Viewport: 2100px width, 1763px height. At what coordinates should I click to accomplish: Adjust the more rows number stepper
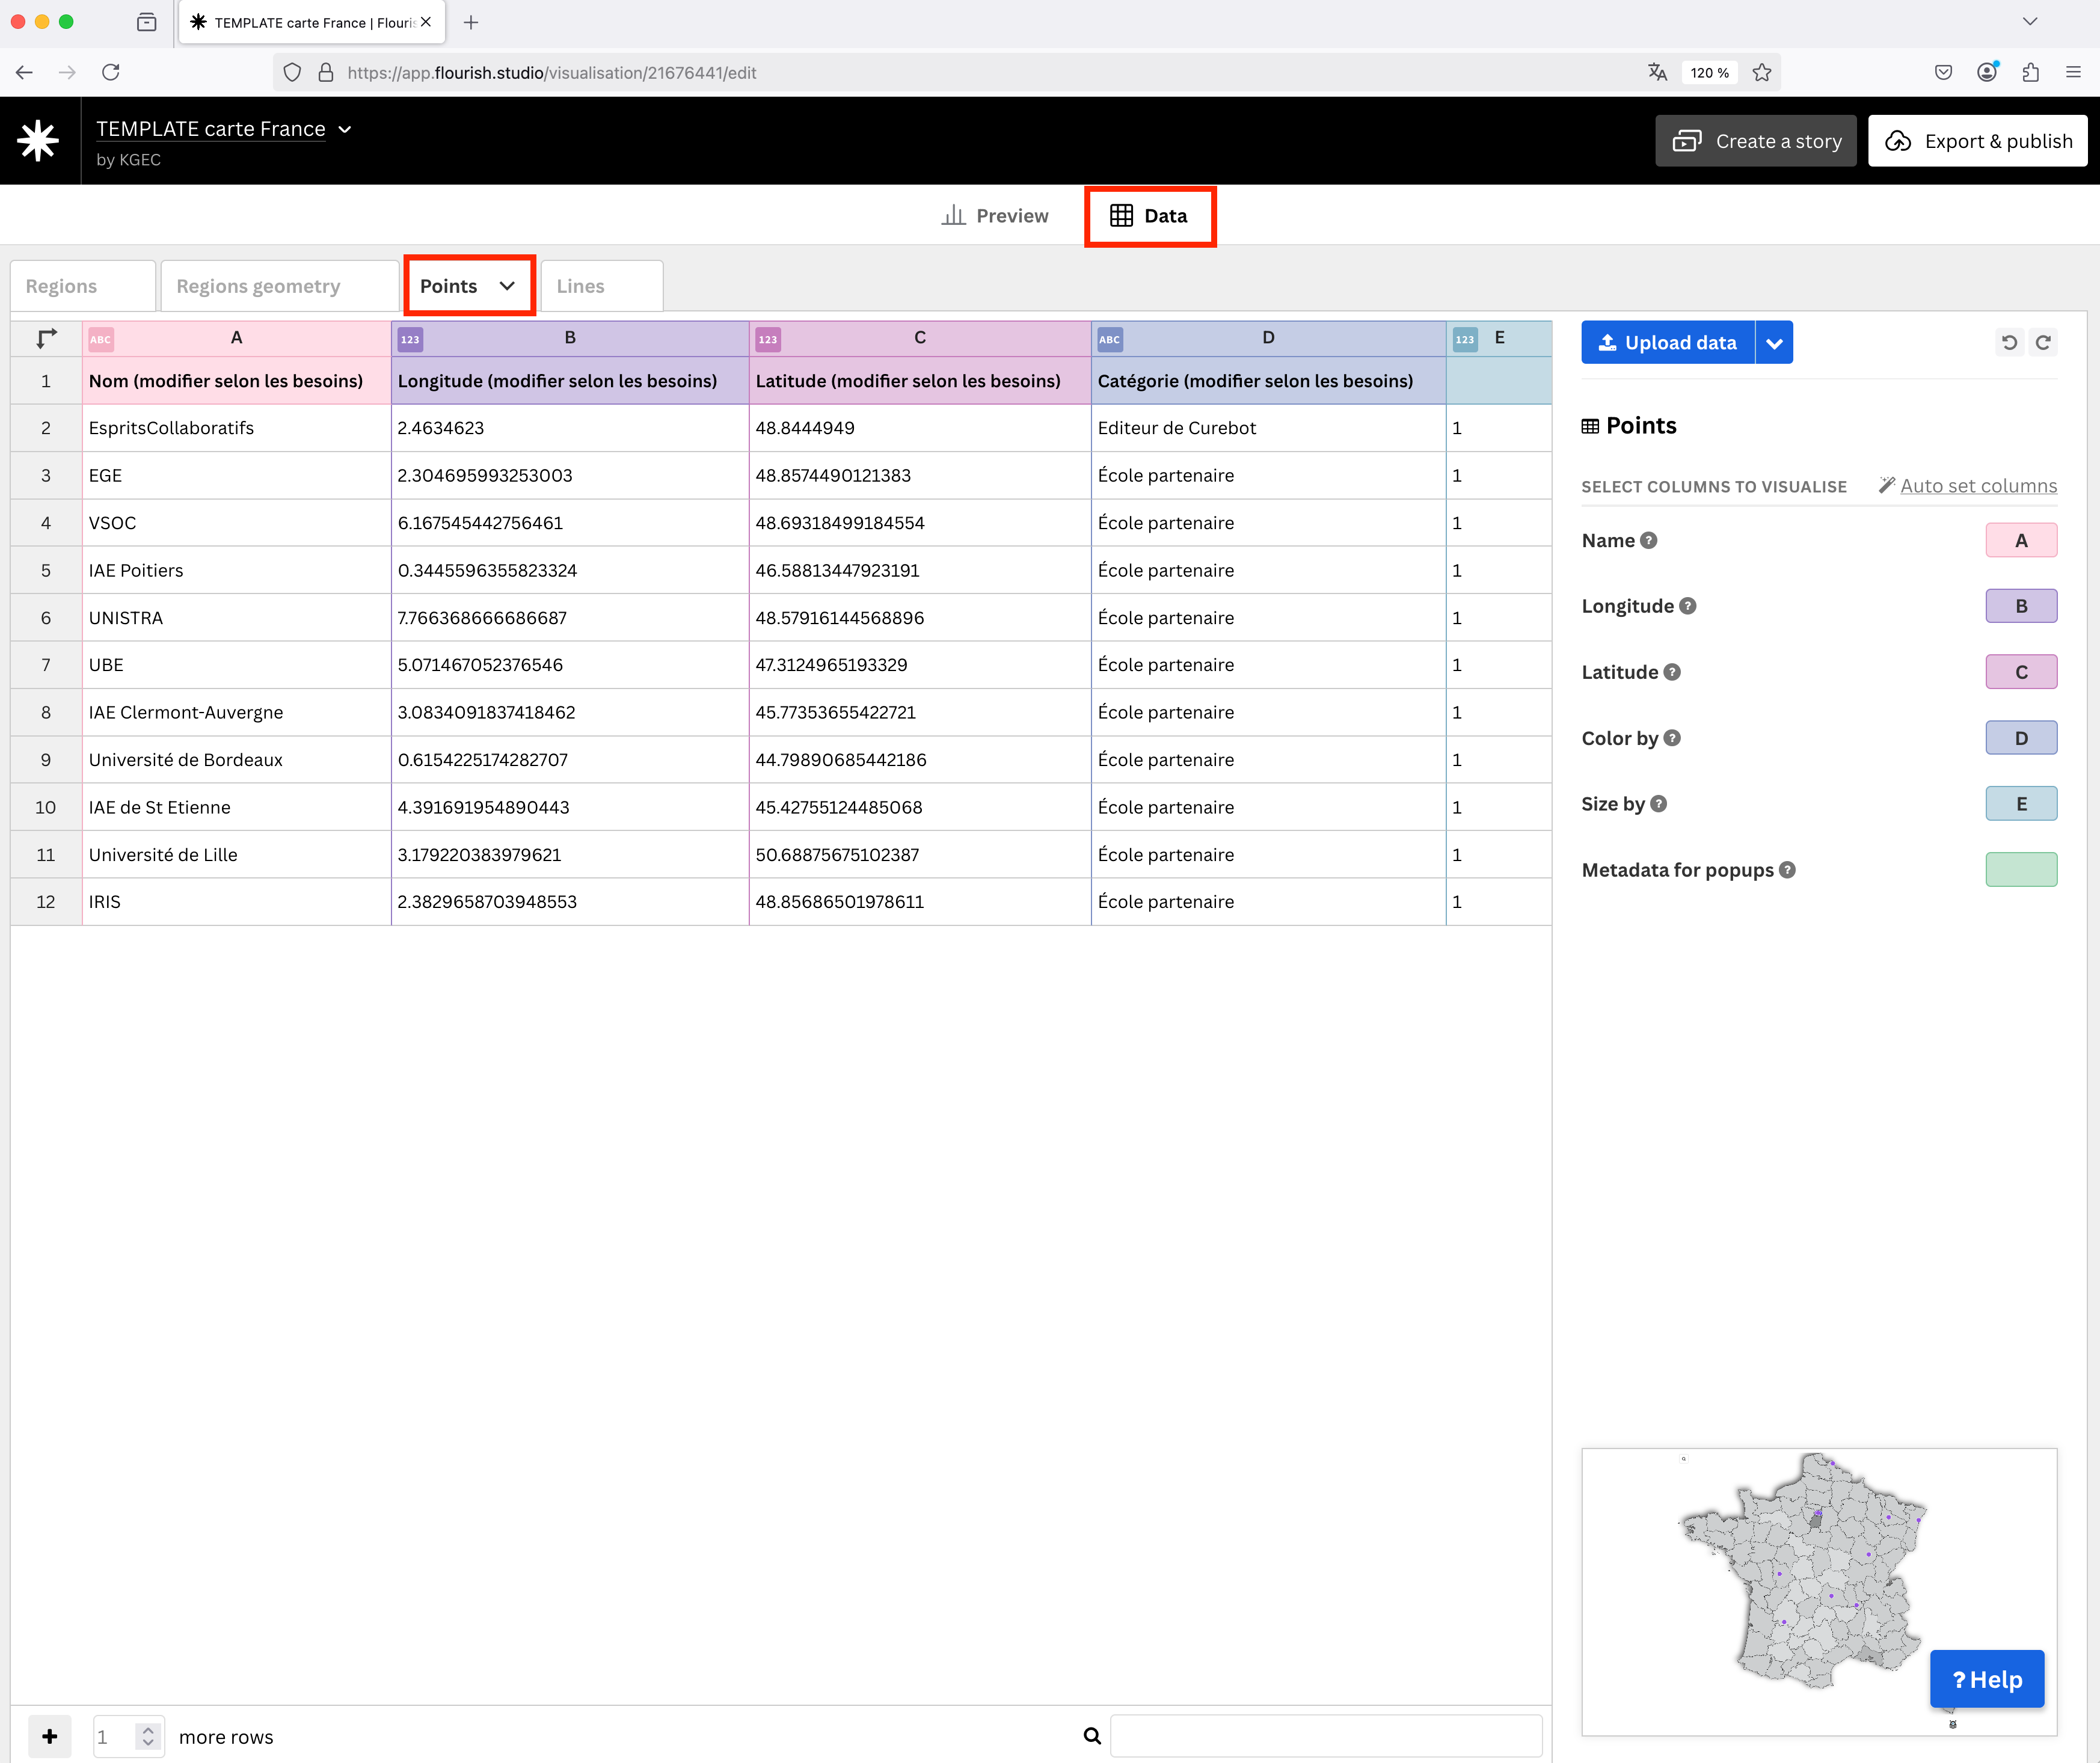point(148,1736)
